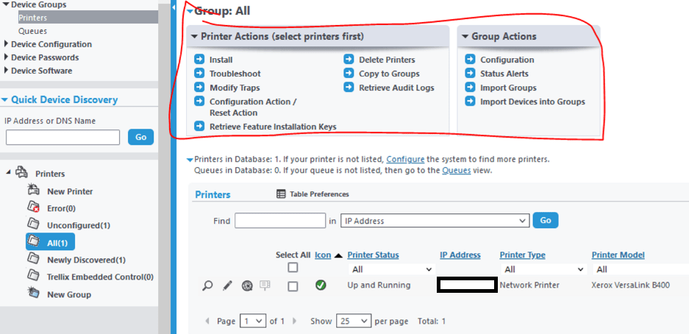Click the pencil edit icon for the printer
The image size is (689, 334).
pyautogui.click(x=227, y=285)
